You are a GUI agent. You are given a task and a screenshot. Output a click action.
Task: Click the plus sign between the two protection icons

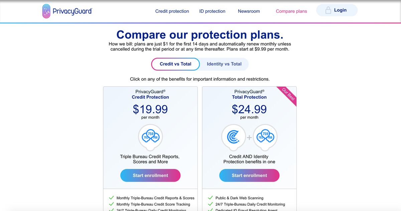pyautogui.click(x=249, y=137)
